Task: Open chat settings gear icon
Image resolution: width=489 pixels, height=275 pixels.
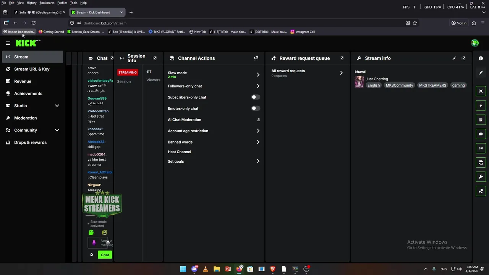Action: (x=92, y=255)
